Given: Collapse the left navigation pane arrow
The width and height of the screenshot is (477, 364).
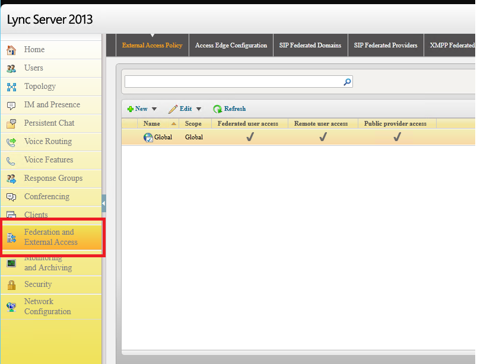Looking at the screenshot, I should click(104, 203).
